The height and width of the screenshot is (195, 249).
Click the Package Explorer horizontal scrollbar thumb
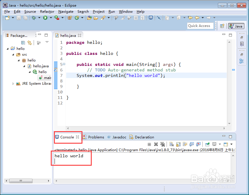21,181
